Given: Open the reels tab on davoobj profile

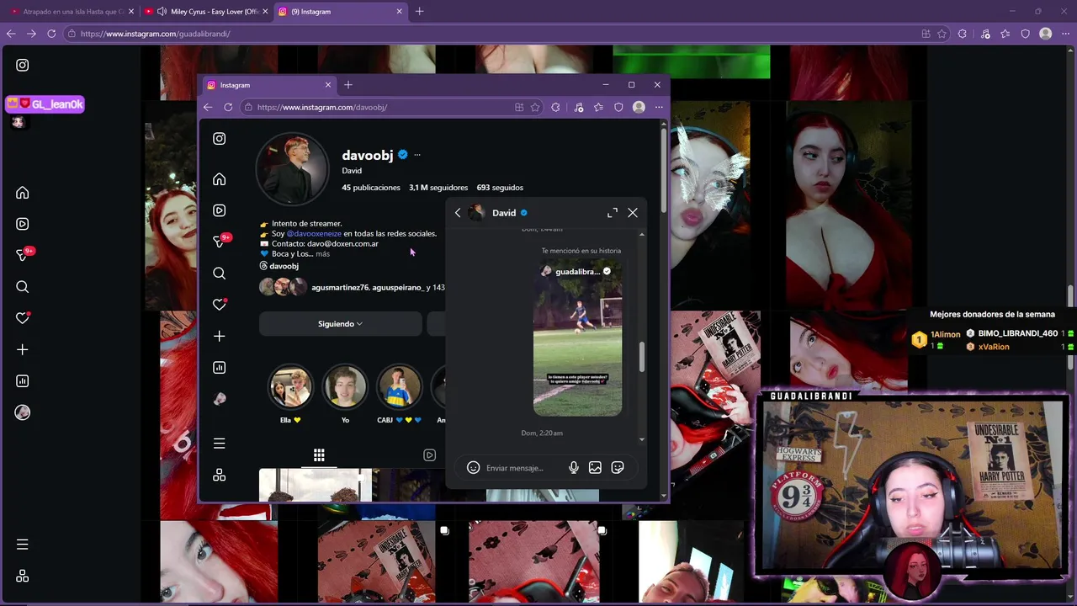Looking at the screenshot, I should [x=429, y=455].
